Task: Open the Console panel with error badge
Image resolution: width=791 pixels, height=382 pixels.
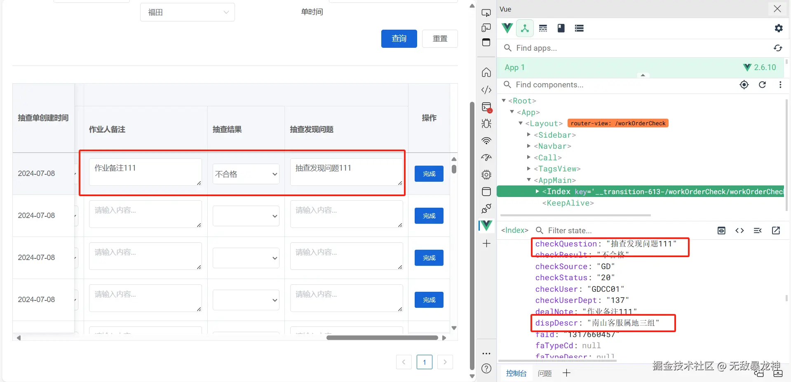Action: [487, 107]
